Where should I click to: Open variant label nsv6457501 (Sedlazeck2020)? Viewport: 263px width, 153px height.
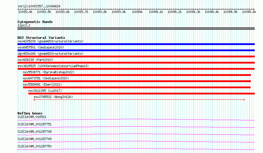coord(41,47)
